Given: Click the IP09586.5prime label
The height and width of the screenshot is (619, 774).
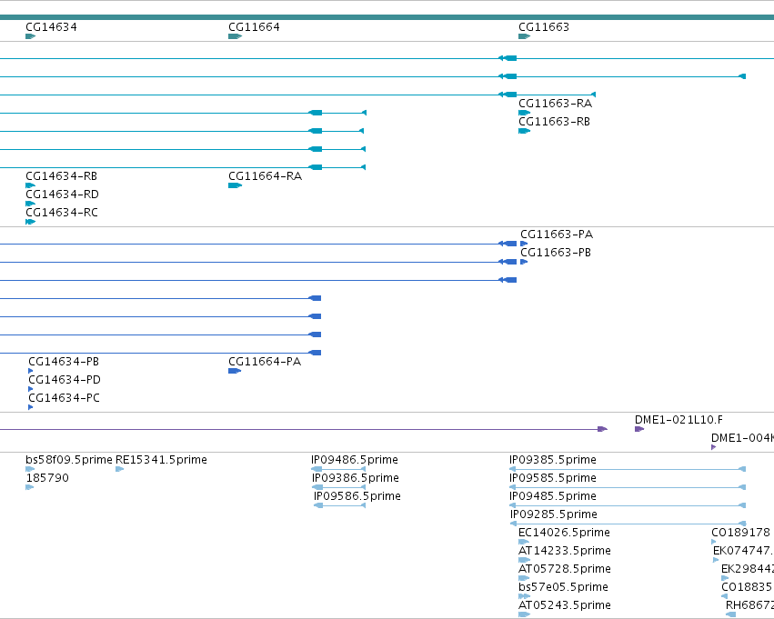Looking at the screenshot, I should click(x=357, y=496).
